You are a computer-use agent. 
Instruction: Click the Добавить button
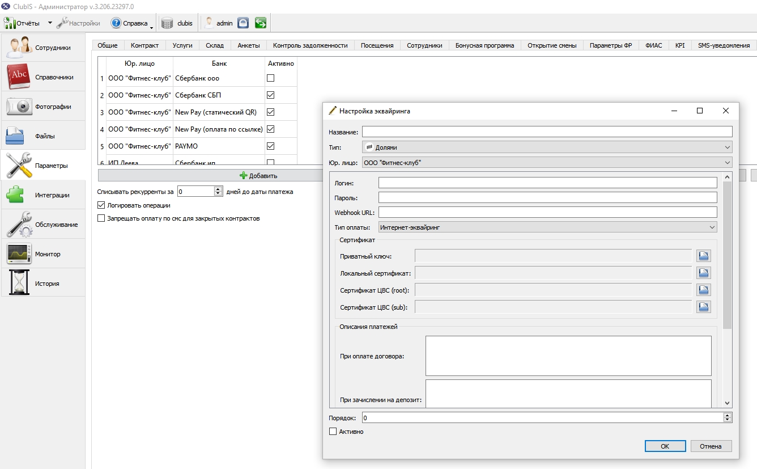pyautogui.click(x=258, y=176)
